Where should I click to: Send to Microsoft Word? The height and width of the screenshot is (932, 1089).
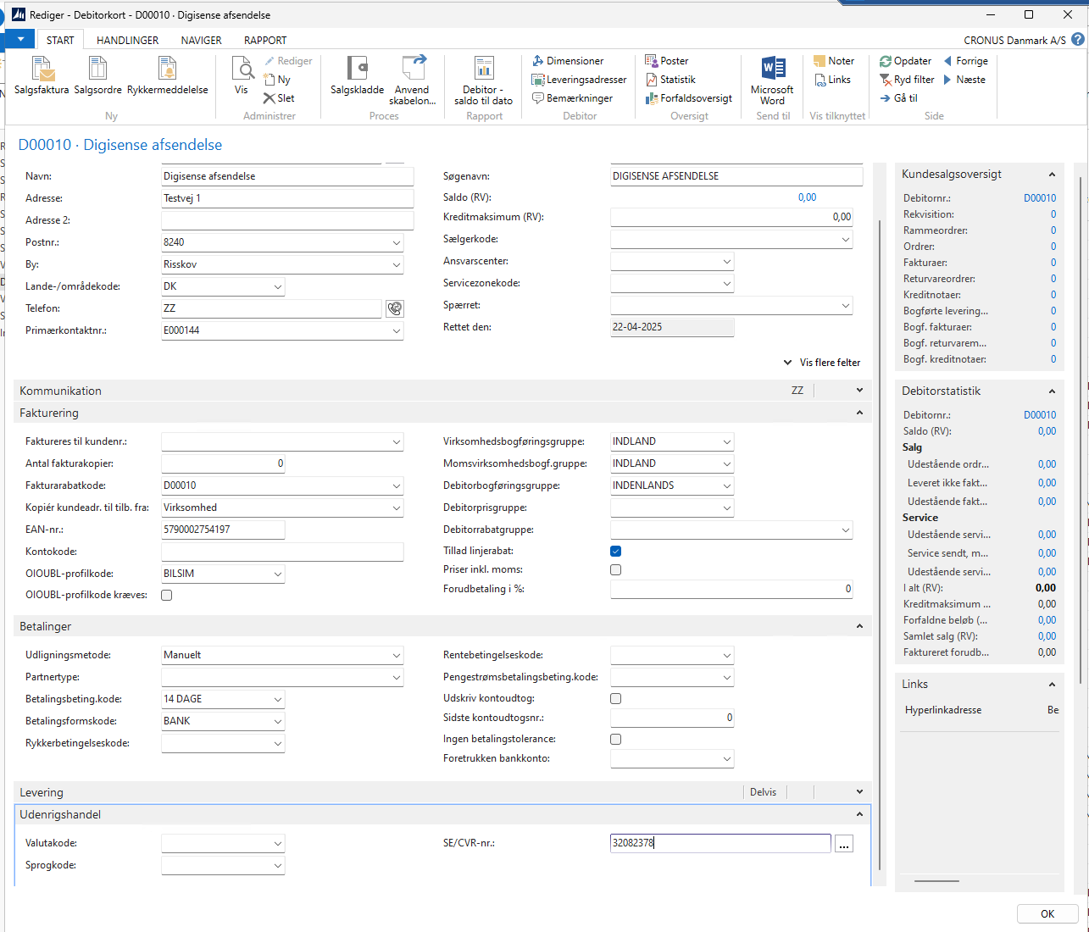(x=772, y=80)
